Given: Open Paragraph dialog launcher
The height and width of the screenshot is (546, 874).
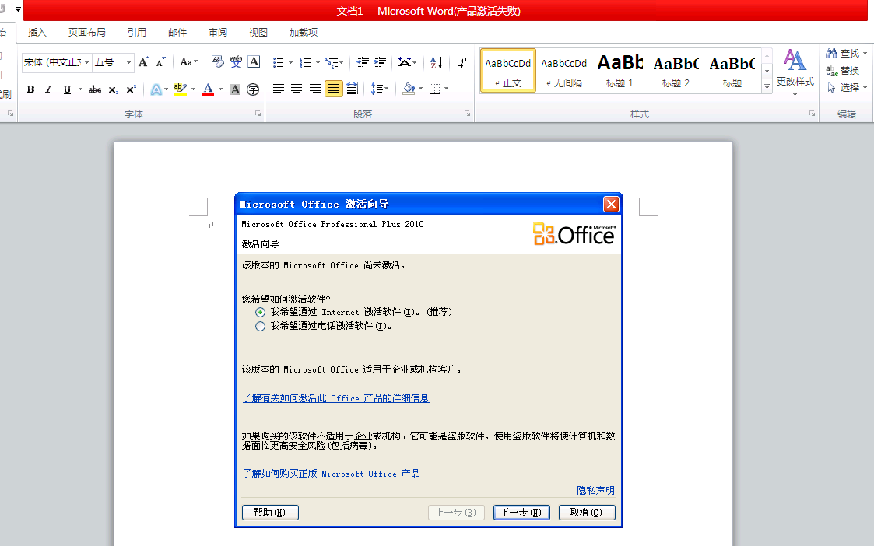Looking at the screenshot, I should click(x=467, y=113).
